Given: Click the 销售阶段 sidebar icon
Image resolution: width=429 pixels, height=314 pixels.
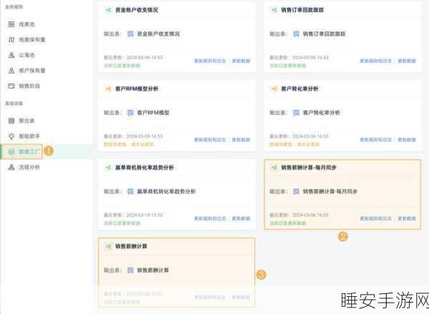Looking at the screenshot, I should pyautogui.click(x=11, y=86).
